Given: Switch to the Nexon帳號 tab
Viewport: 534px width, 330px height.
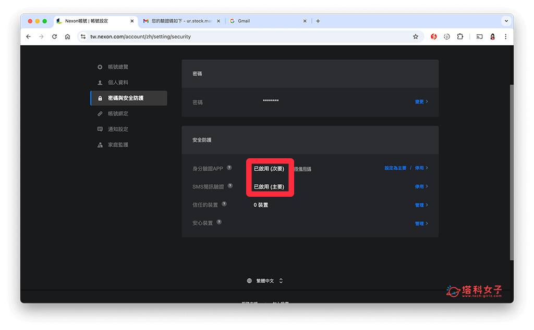Looking at the screenshot, I should coord(96,21).
